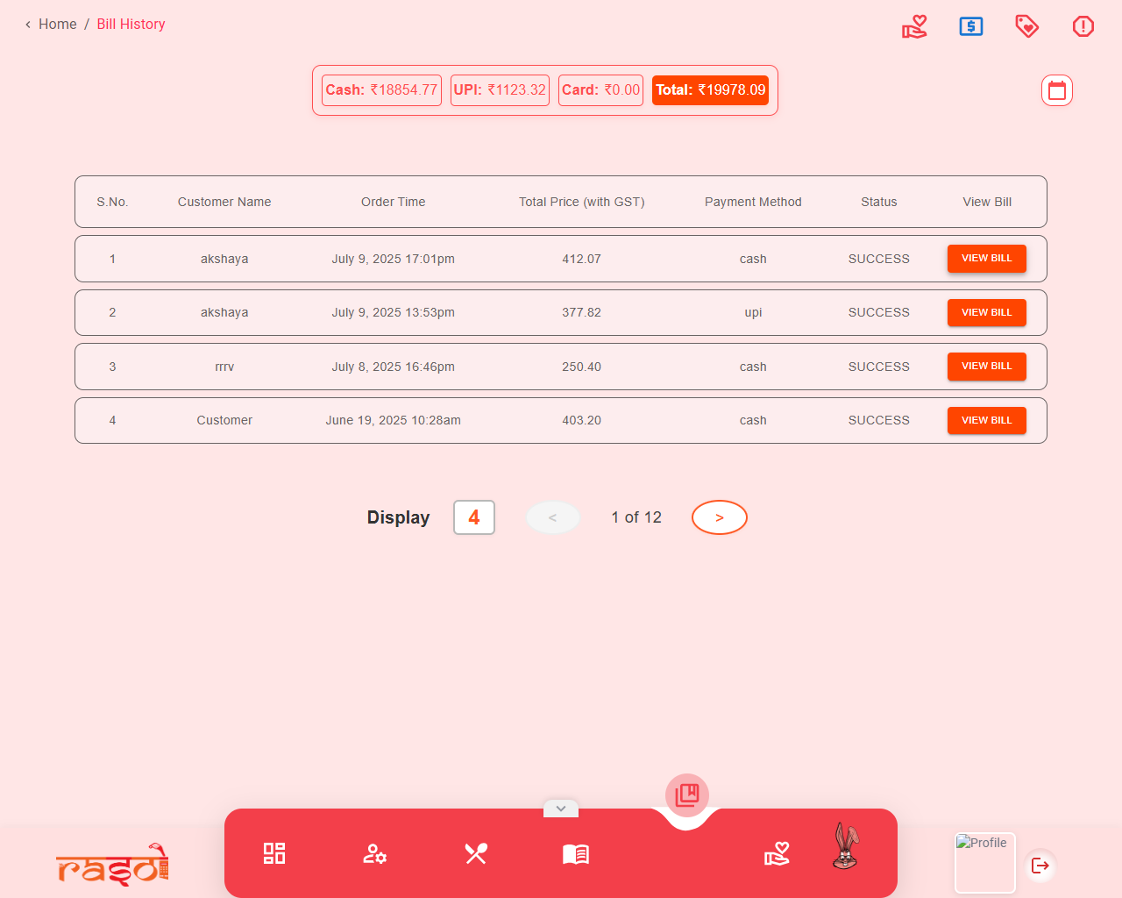1122x898 pixels.
Task: Click the price tag heart icon
Action: pyautogui.click(x=1027, y=26)
